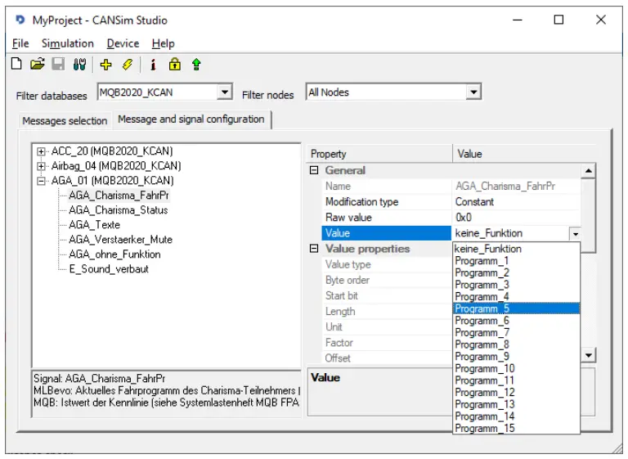Choose Programm_5 from the value list
The image size is (628, 459).
(482, 308)
